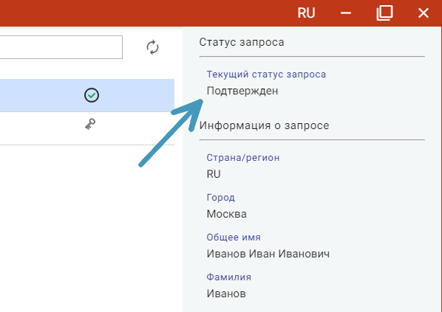The height and width of the screenshot is (312, 442).
Task: Select the row with the key icon
Action: [87, 128]
